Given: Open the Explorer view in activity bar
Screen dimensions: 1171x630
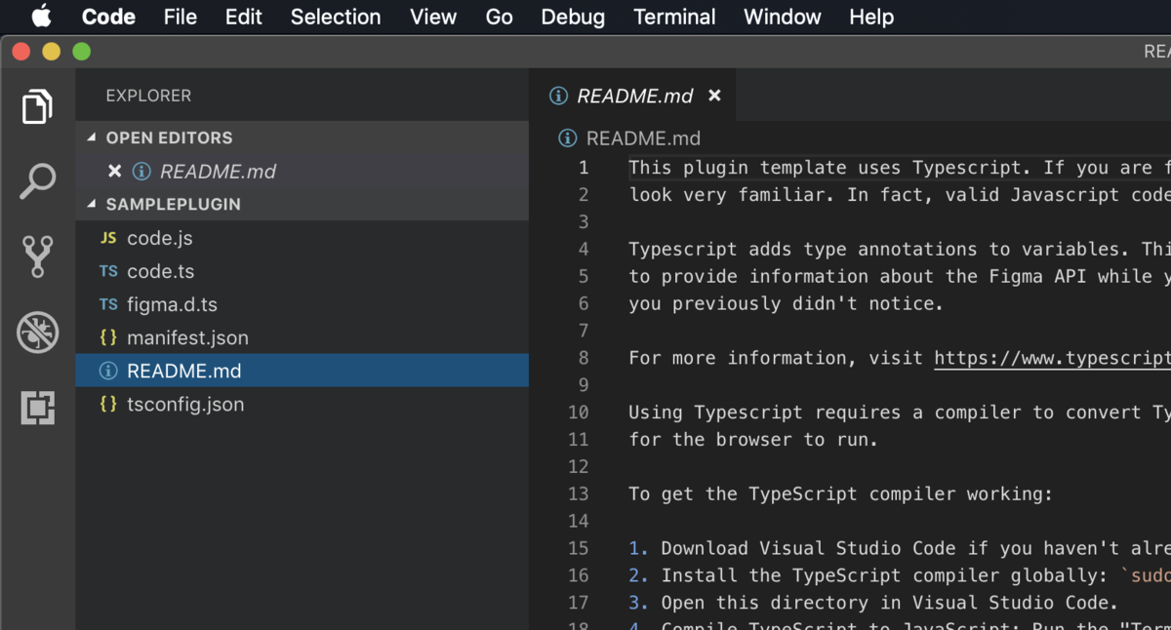Looking at the screenshot, I should (37, 106).
